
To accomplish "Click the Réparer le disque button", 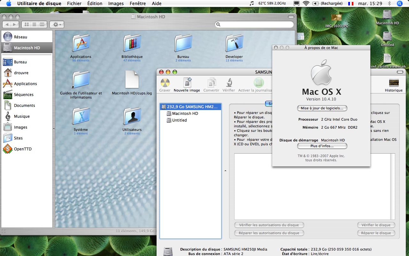I will (376, 233).
